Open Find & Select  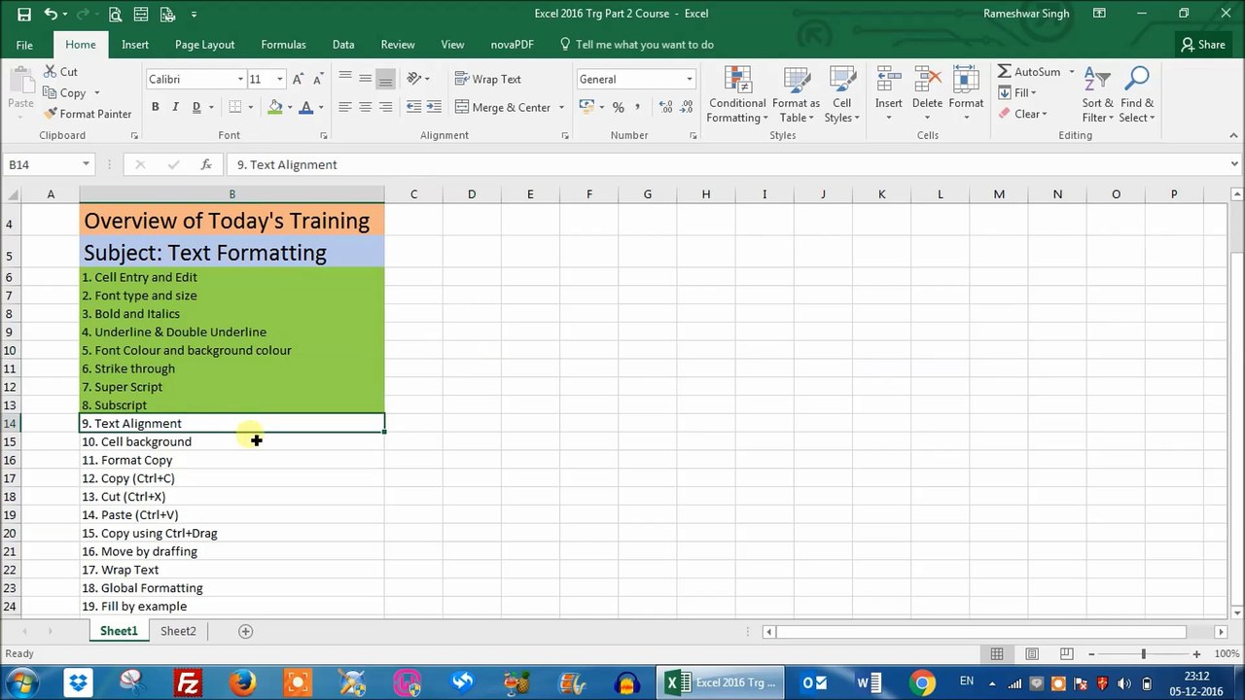coord(1137,95)
